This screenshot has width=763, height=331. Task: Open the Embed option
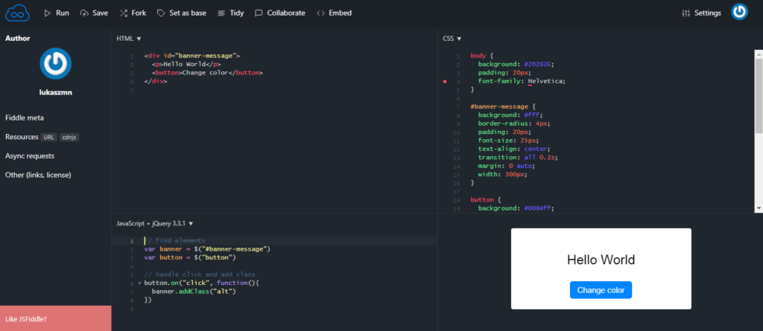[x=334, y=13]
